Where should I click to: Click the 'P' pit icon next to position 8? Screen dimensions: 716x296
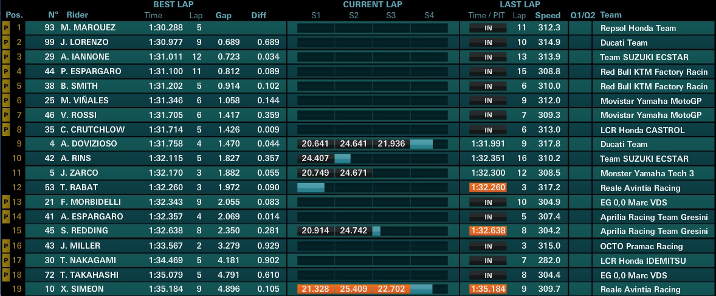6,129
